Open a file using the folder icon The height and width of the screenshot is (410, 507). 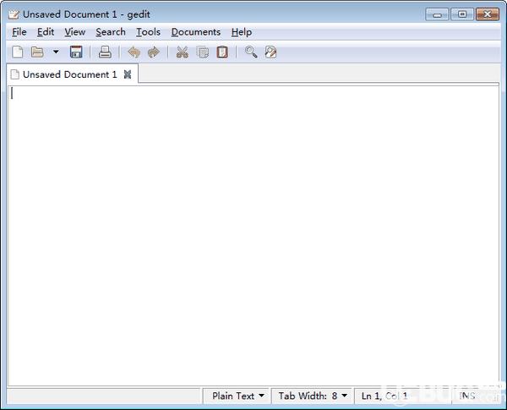[37, 52]
